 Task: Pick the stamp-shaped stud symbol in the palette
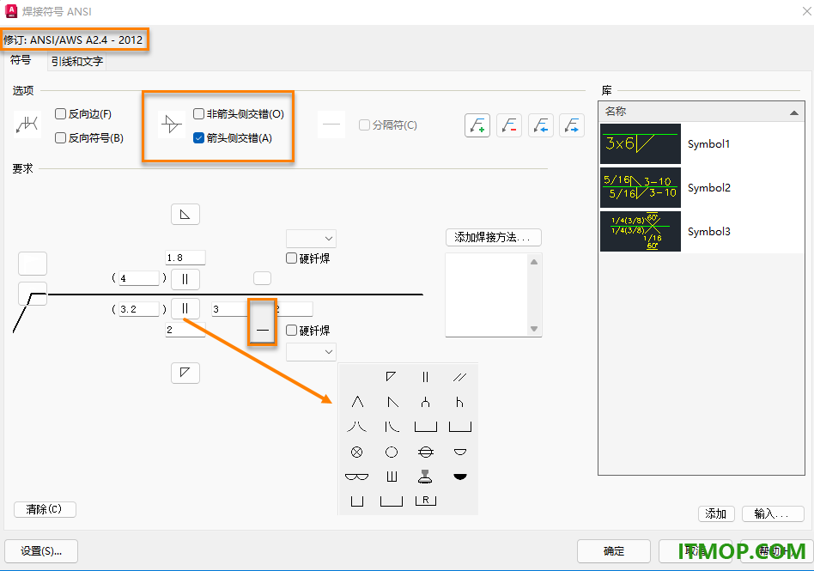tap(425, 477)
